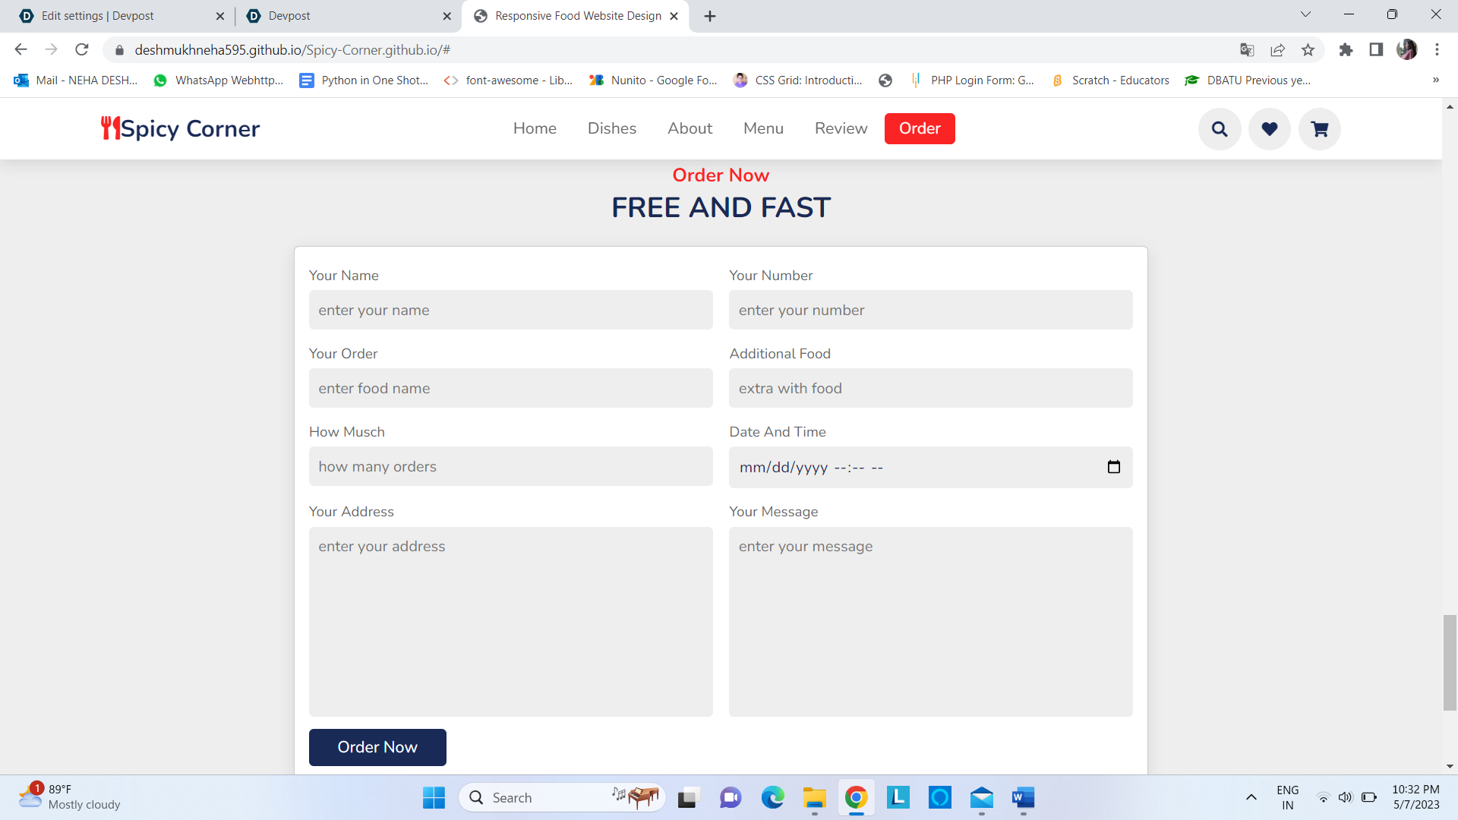Open the site search magnifier icon
Viewport: 1458px width, 820px height.
[x=1219, y=128]
